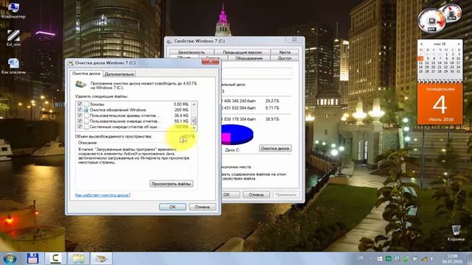Viewport: 472px width, 265px height.
Task: Click the orange calendar date gadget
Action: tap(440, 104)
